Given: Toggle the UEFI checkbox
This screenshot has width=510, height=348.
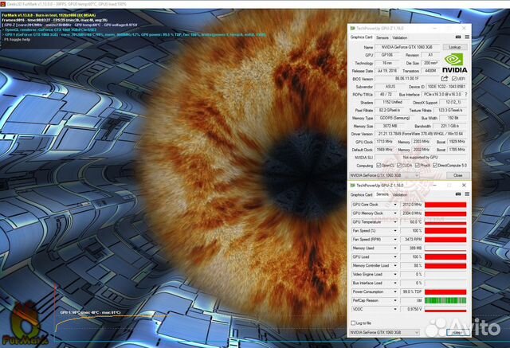Looking at the screenshot, I should 454,79.
